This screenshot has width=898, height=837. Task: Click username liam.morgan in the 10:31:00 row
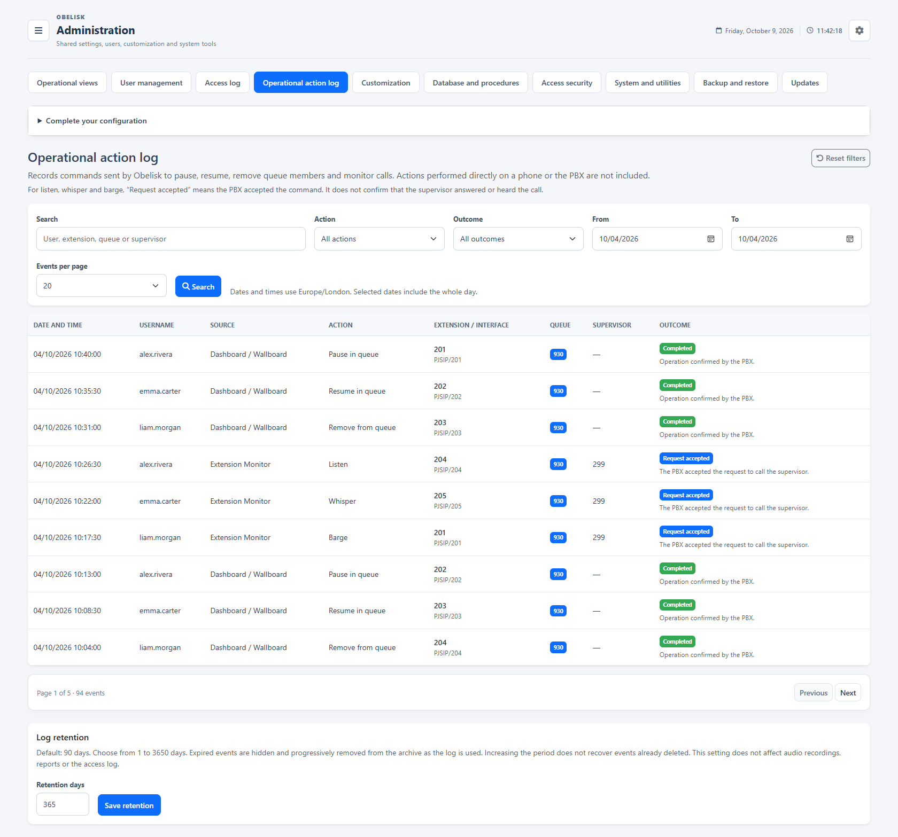pyautogui.click(x=160, y=427)
